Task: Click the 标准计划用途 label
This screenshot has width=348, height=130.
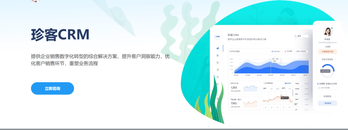Action: (x=328, y=59)
